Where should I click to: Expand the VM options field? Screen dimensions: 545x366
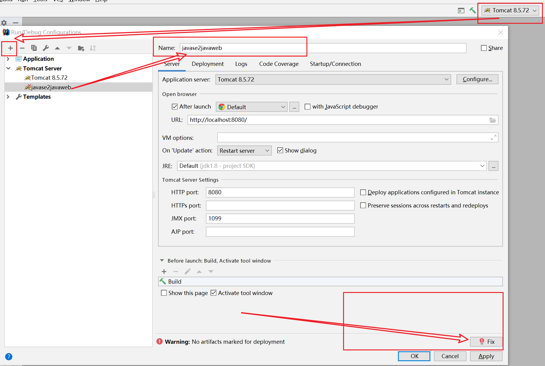coord(493,137)
